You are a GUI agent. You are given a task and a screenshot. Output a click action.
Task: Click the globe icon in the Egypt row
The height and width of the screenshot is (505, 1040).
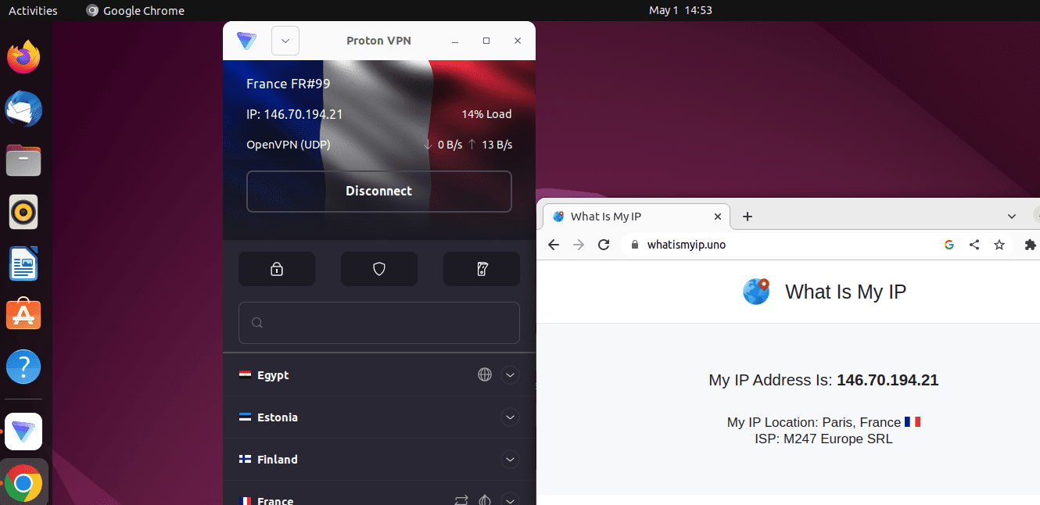(485, 375)
